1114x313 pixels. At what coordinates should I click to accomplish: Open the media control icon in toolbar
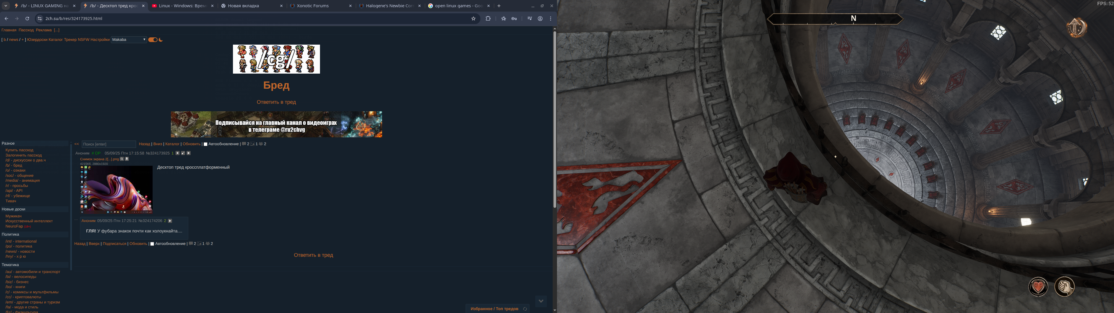pyautogui.click(x=530, y=19)
